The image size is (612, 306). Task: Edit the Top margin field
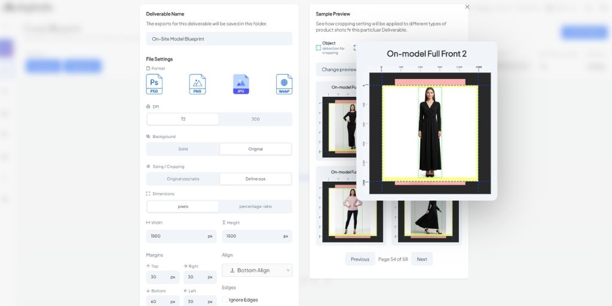pos(163,277)
